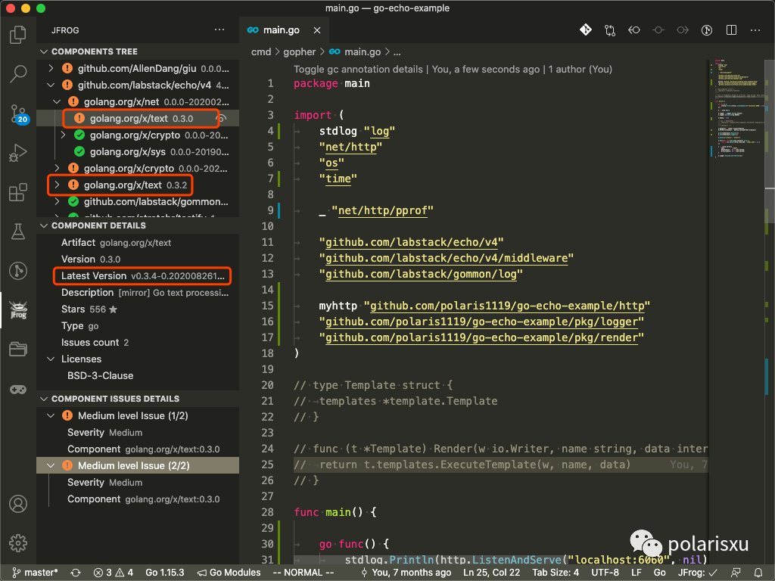Image resolution: width=775 pixels, height=581 pixels.
Task: Select Latest Version detail row
Action: click(138, 276)
